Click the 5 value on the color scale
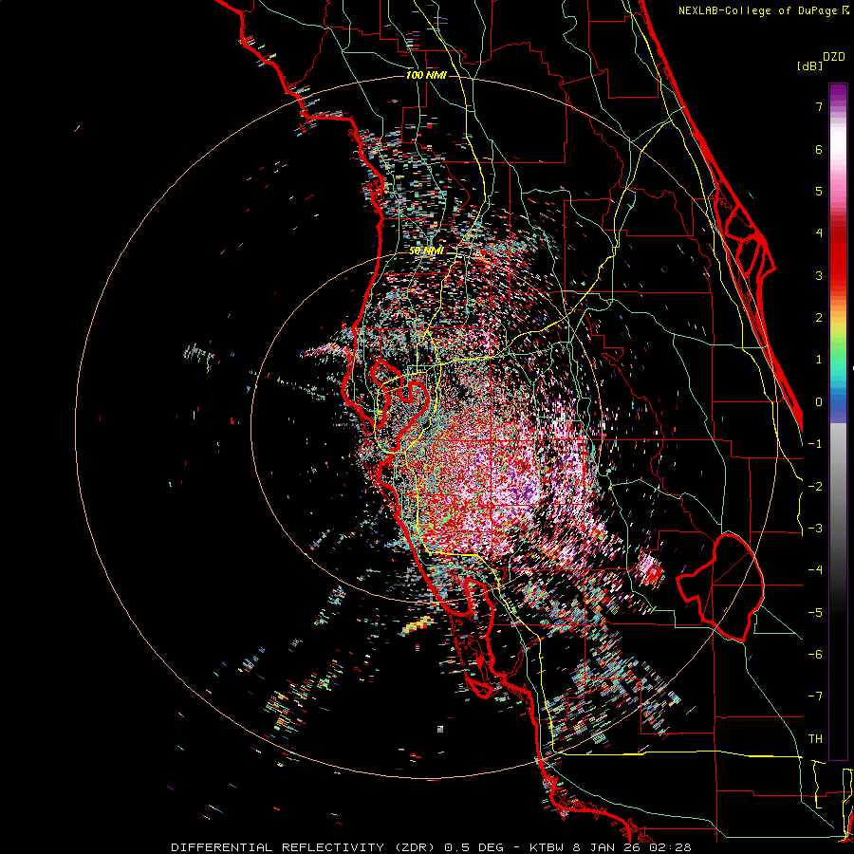 point(819,191)
